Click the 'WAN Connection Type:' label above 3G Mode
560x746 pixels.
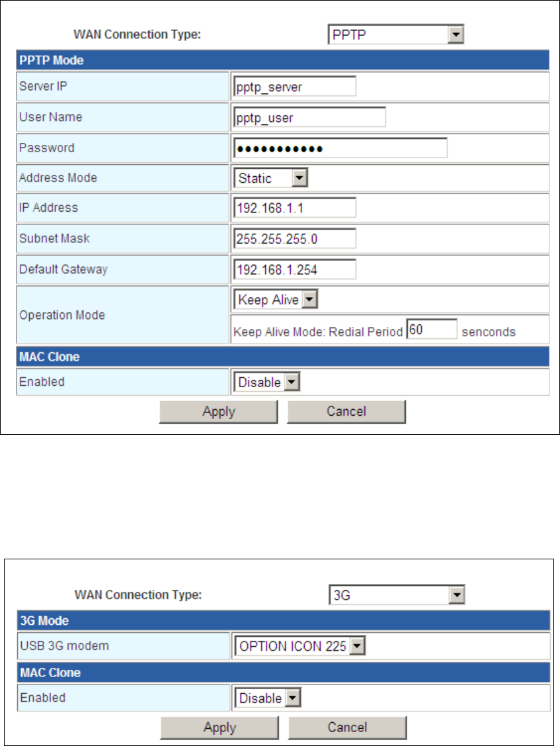[x=138, y=594]
